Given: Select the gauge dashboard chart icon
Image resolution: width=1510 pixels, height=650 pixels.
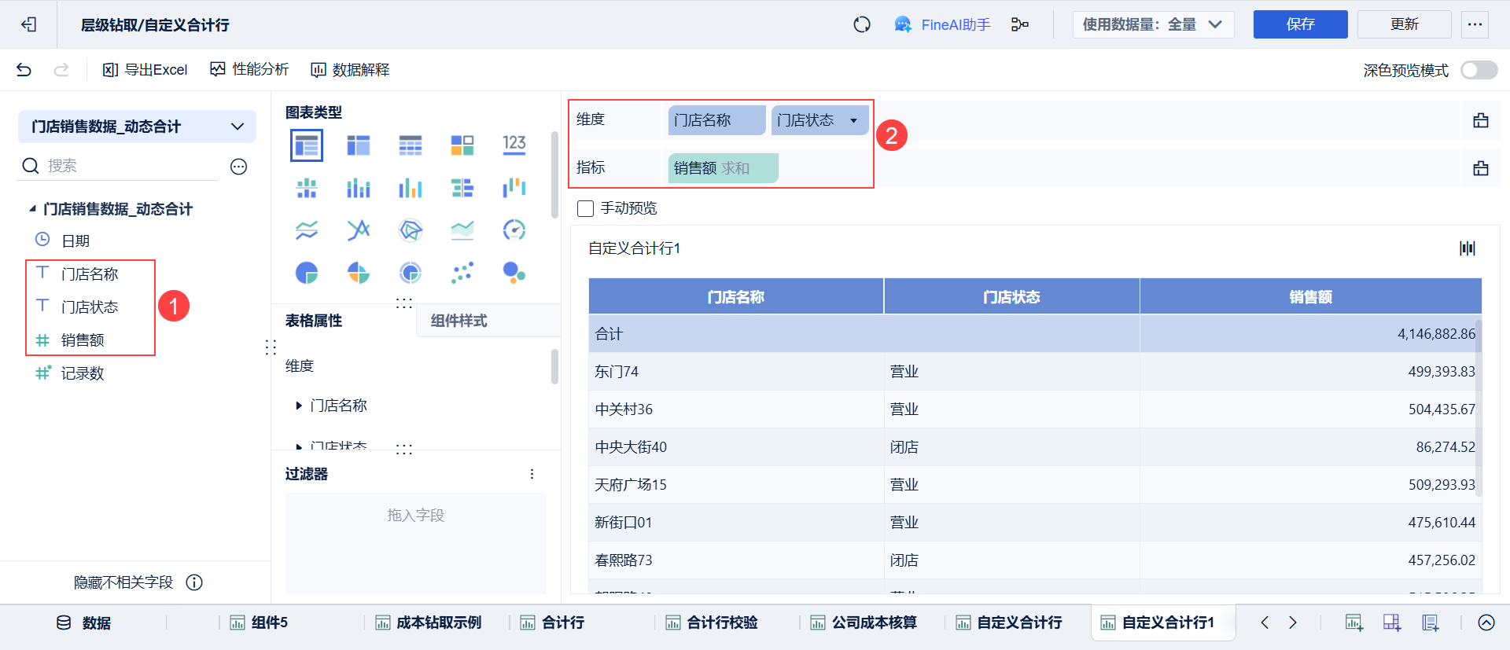Looking at the screenshot, I should [514, 230].
